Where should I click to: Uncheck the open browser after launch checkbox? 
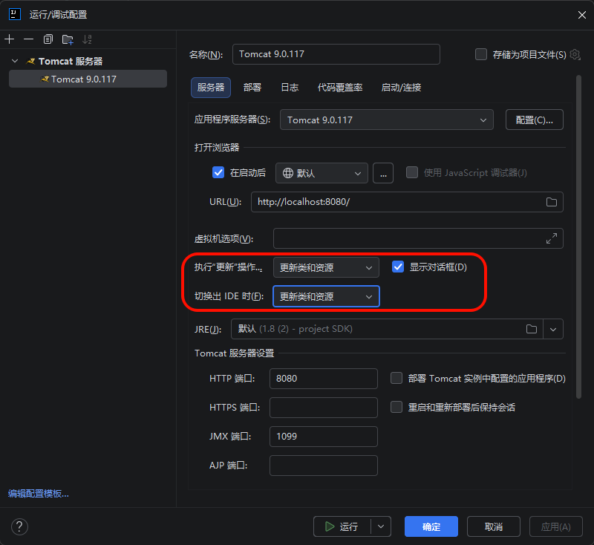click(x=218, y=173)
